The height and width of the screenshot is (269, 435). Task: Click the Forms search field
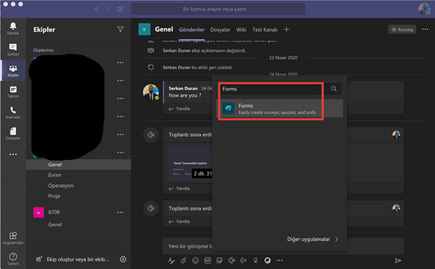tap(273, 89)
